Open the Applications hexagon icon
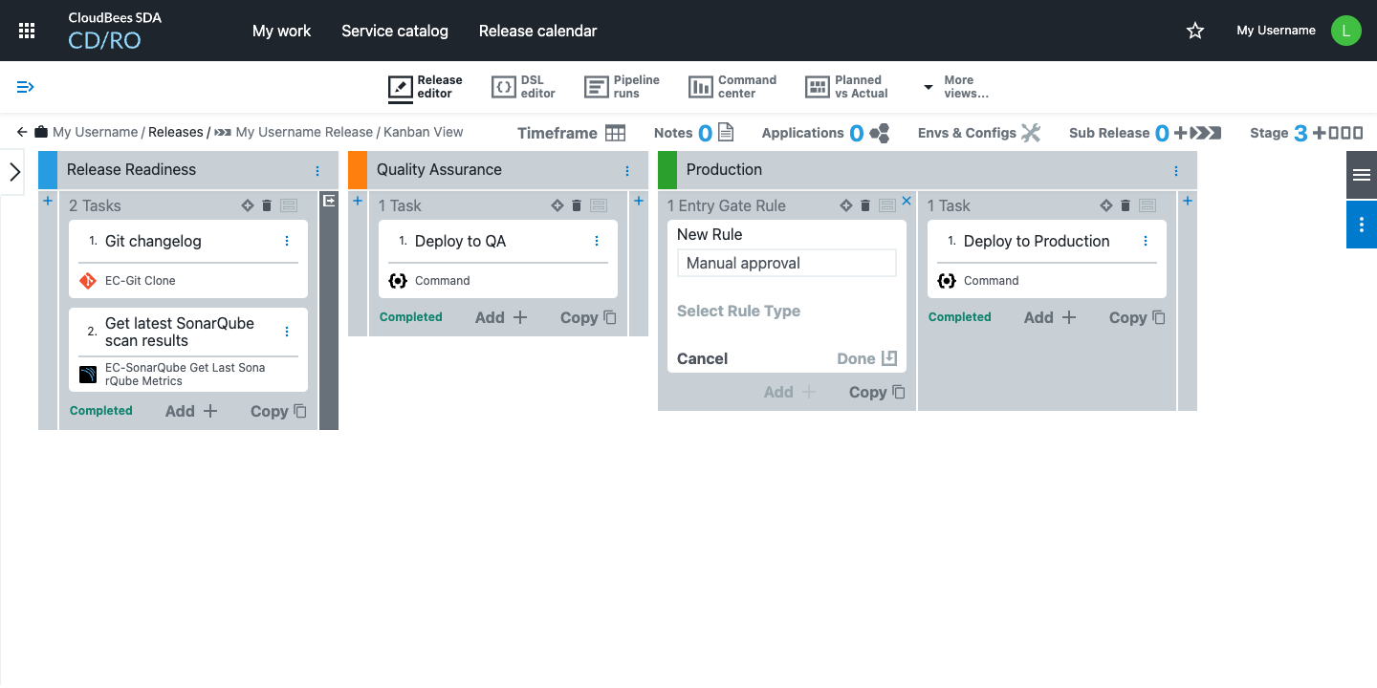The height and width of the screenshot is (688, 1377). tap(880, 133)
